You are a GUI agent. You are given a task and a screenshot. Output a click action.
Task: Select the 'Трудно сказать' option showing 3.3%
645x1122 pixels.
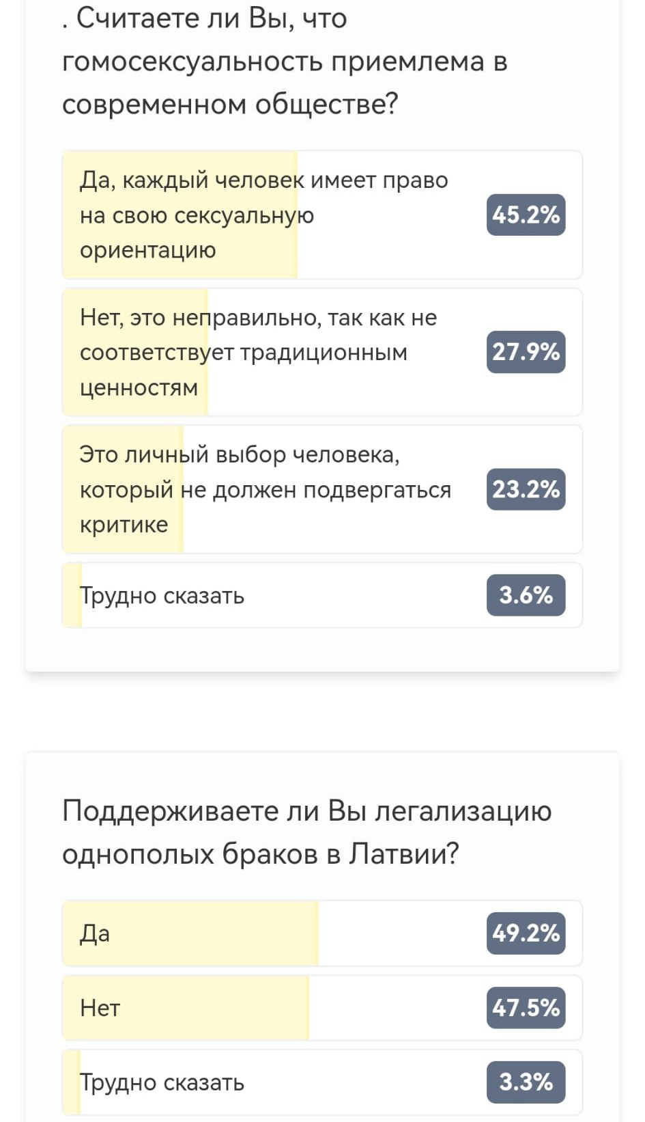click(322, 1082)
